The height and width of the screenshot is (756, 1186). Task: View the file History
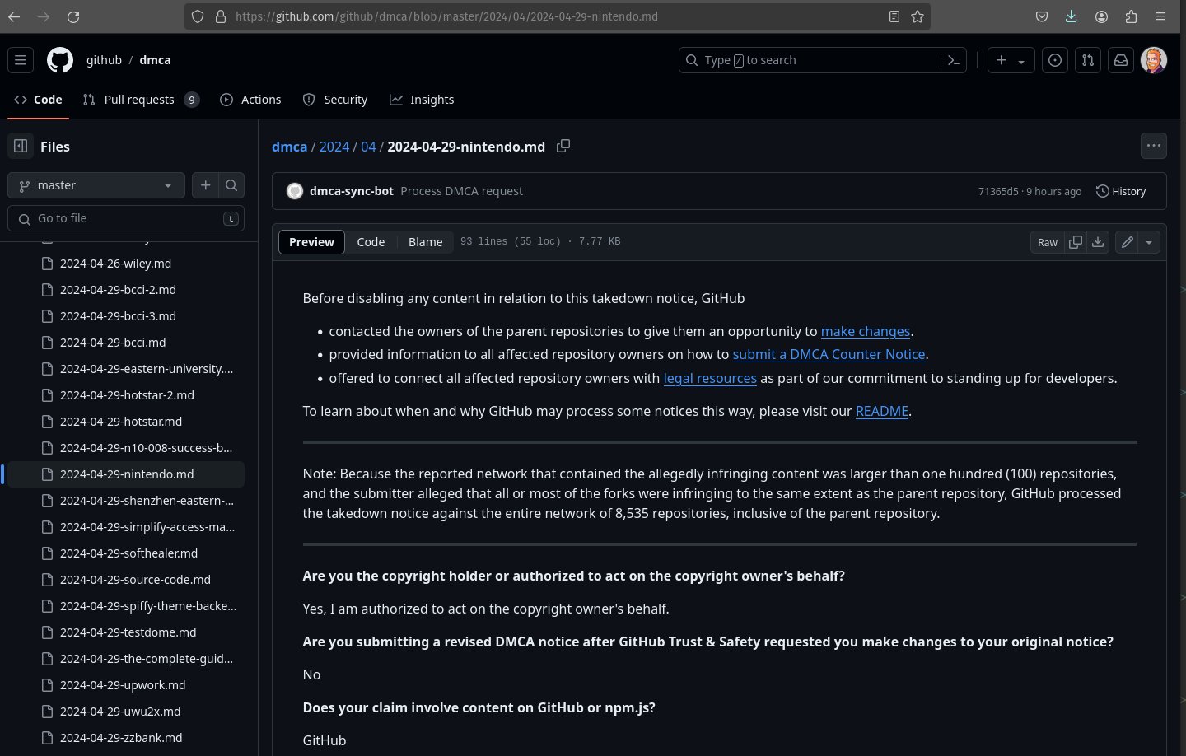(x=1121, y=191)
